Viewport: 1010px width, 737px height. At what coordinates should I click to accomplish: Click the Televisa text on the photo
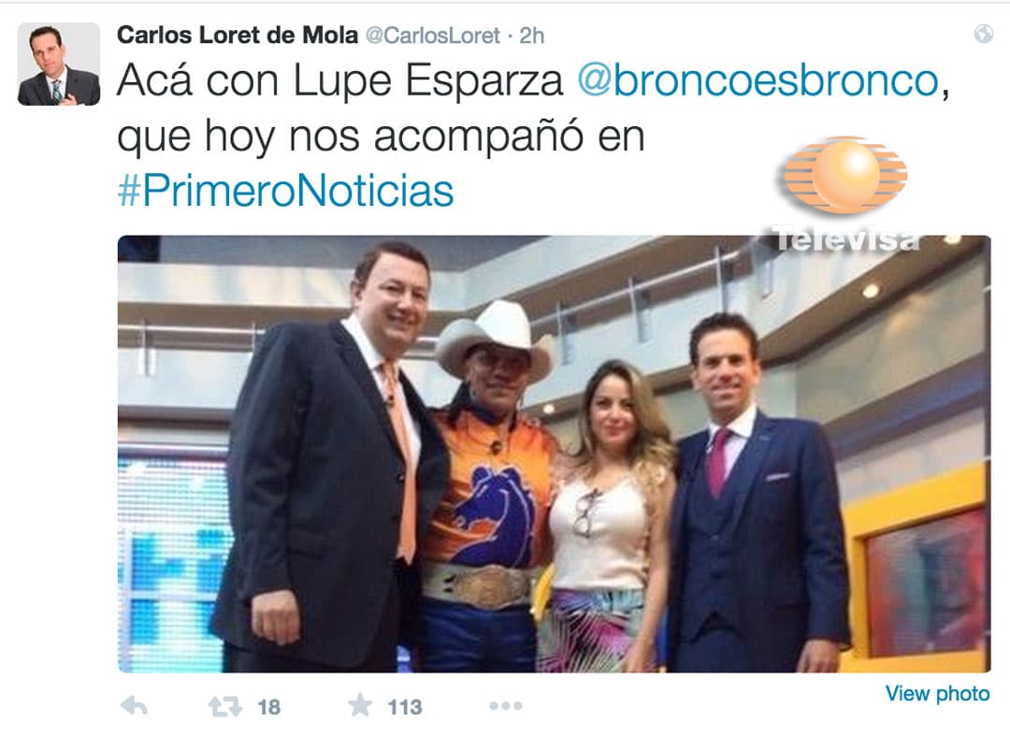pos(845,239)
